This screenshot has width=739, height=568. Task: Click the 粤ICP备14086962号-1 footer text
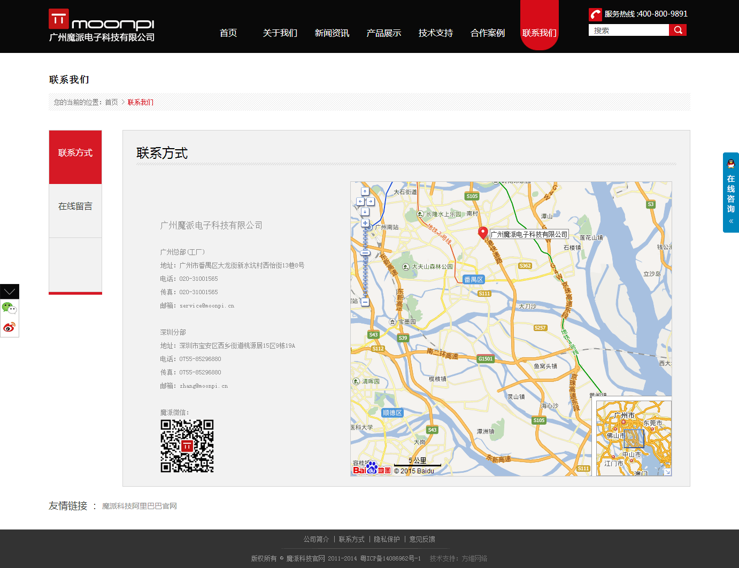[390, 558]
